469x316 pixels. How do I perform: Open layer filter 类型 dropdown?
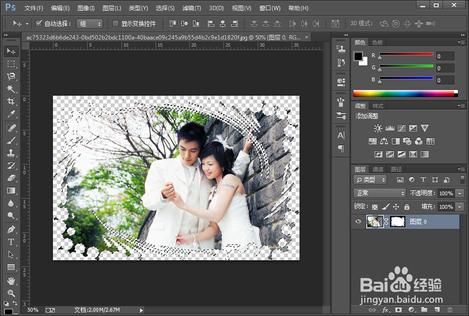click(x=370, y=179)
